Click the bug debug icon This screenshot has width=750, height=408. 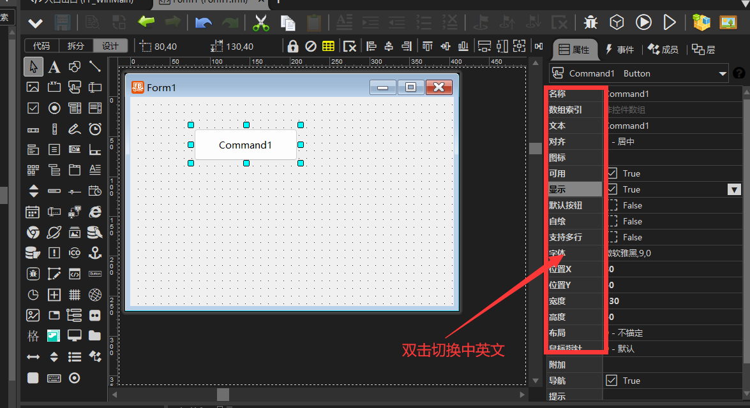pos(590,23)
